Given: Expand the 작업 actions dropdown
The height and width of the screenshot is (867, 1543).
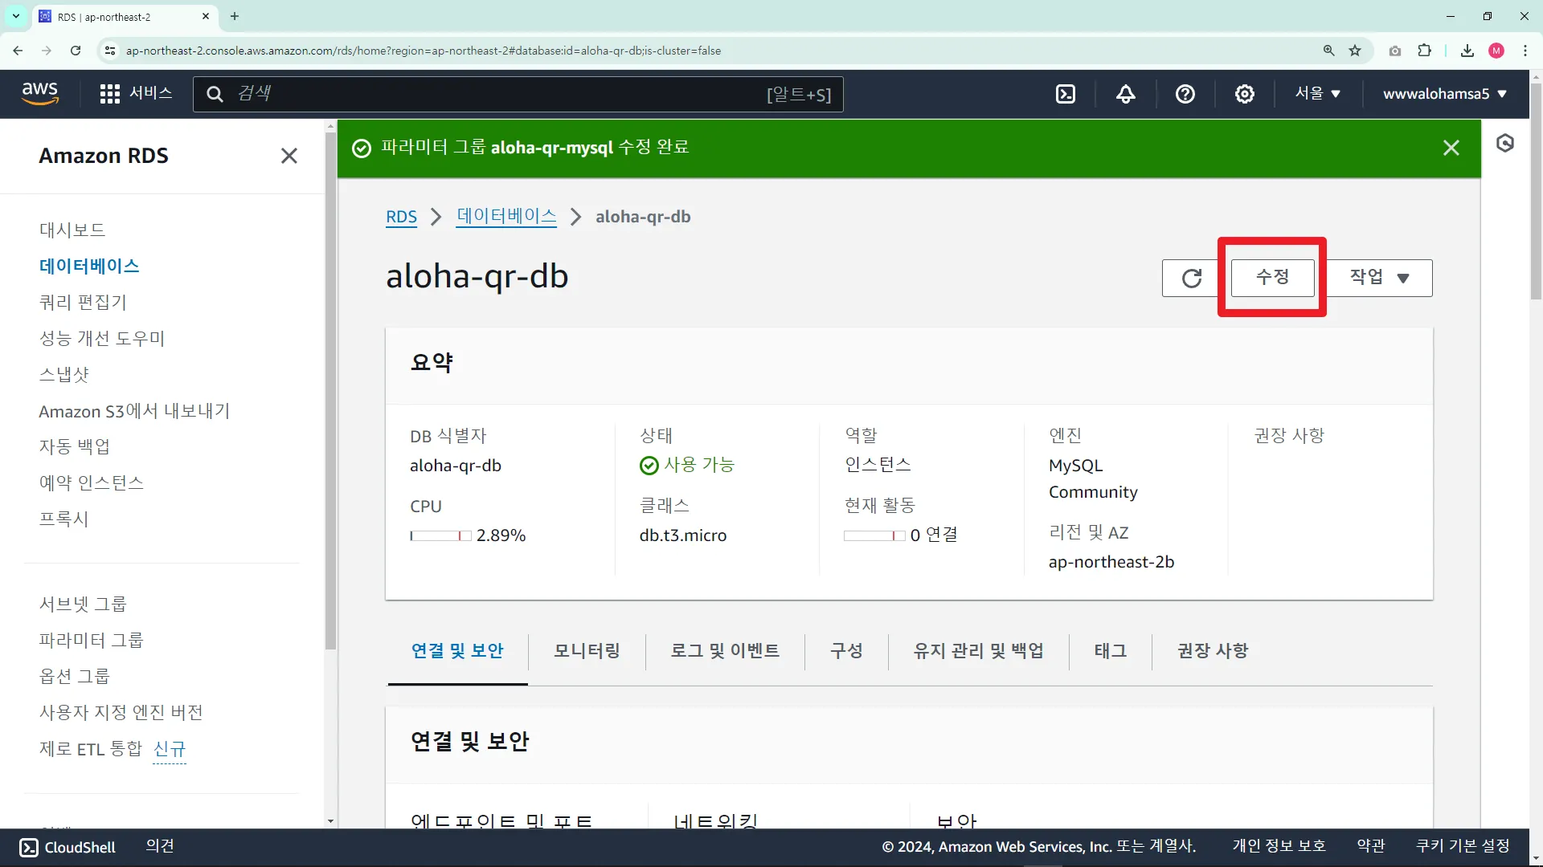Looking at the screenshot, I should click(1379, 278).
